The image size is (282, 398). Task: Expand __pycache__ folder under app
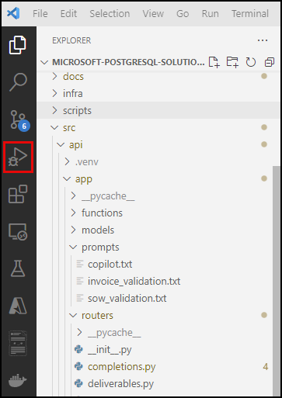click(x=155, y=196)
